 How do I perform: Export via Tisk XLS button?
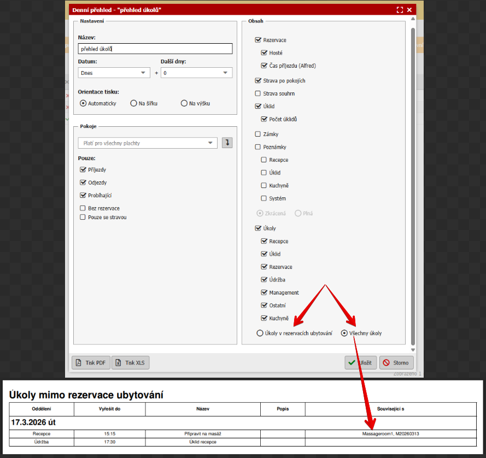[x=131, y=362]
